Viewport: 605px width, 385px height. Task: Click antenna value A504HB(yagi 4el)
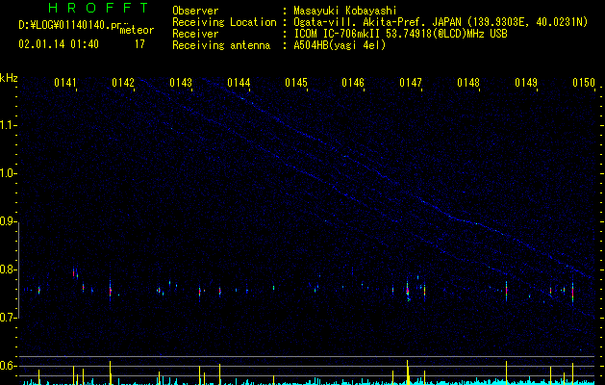click(340, 45)
